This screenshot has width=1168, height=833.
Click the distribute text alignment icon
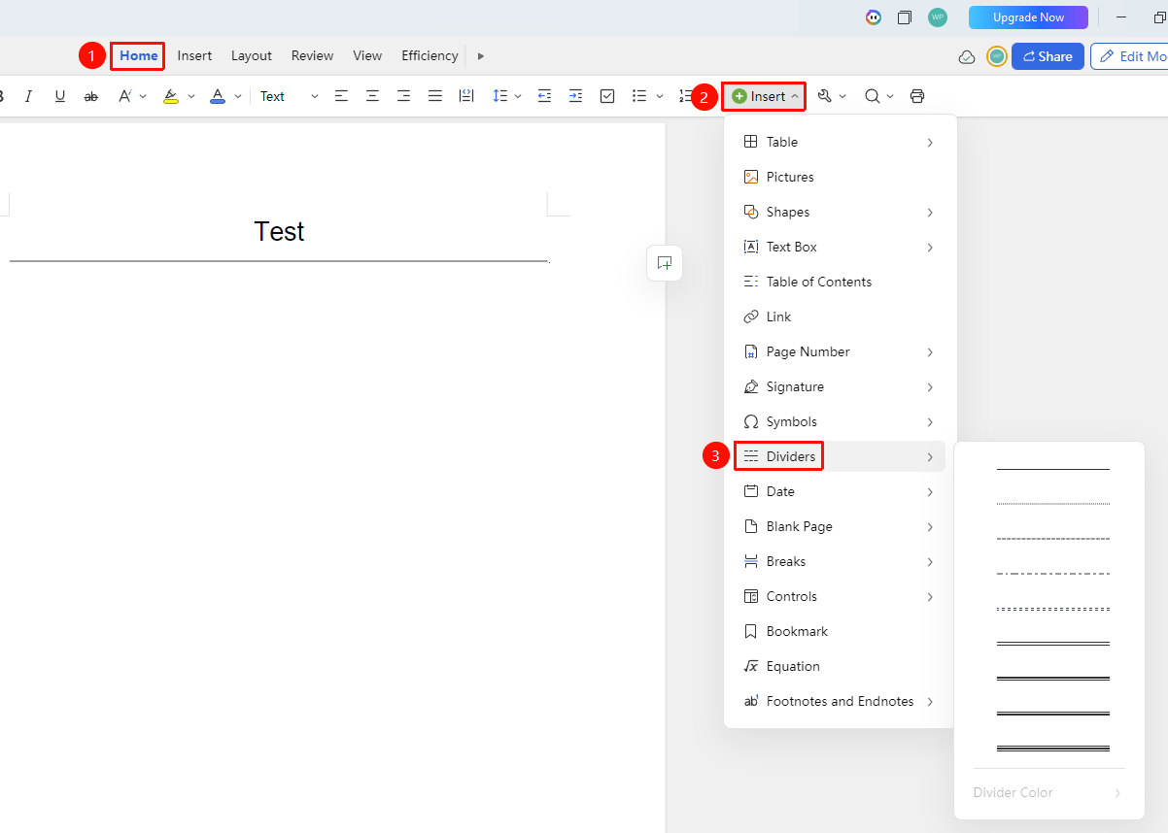[466, 96]
